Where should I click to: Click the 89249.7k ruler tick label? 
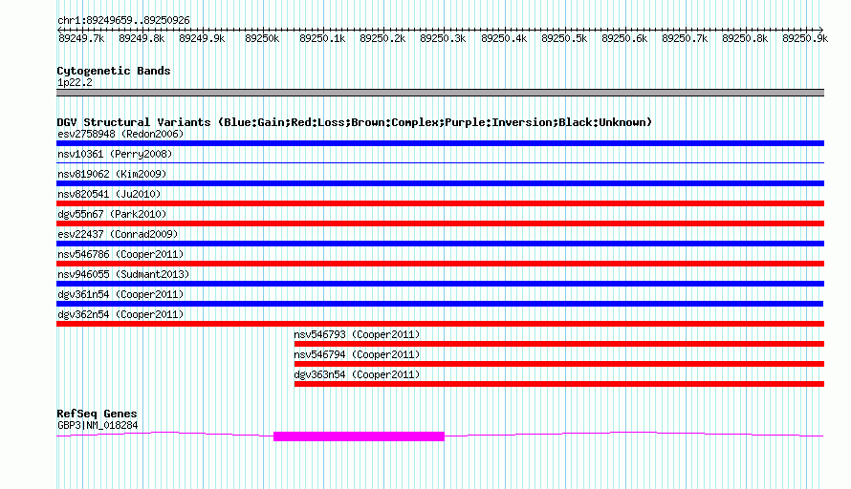coord(81,38)
